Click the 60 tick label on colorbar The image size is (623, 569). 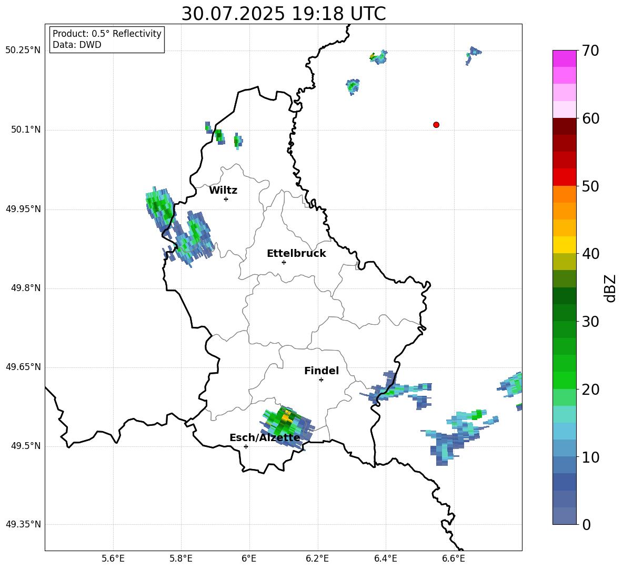tap(590, 118)
